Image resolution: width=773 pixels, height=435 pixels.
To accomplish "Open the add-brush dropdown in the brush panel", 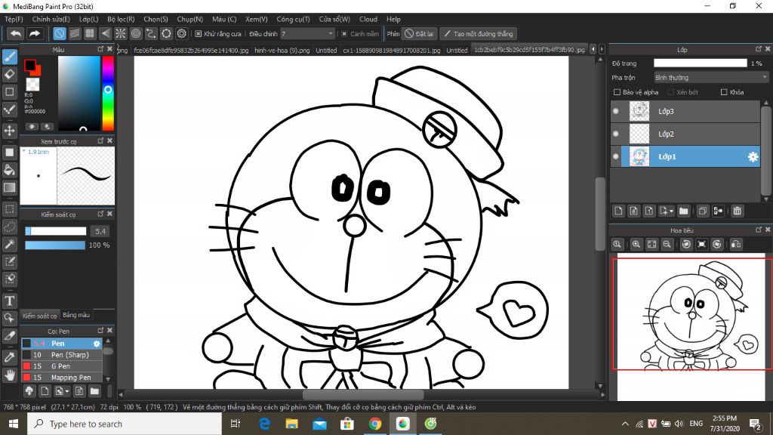I will (62, 391).
